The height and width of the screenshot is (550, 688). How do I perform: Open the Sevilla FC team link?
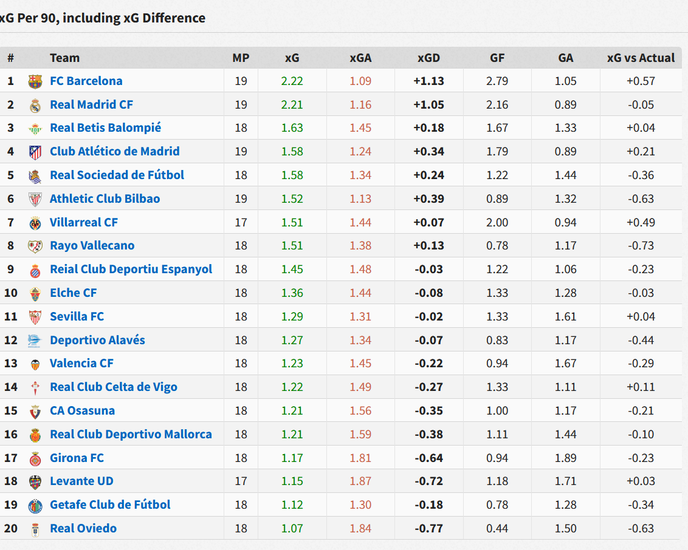point(77,317)
